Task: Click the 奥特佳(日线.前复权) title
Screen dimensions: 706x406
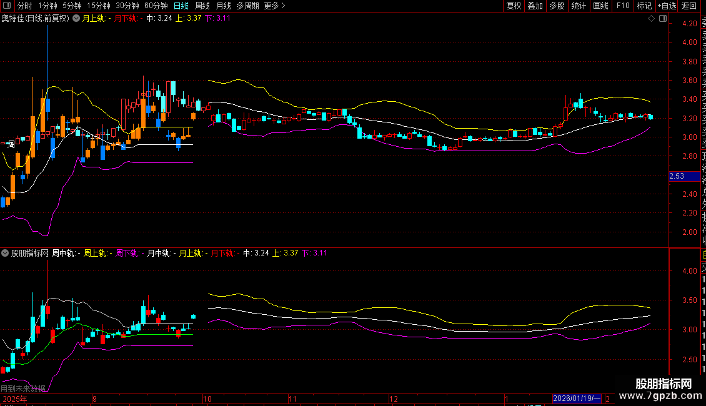Action: [36, 19]
